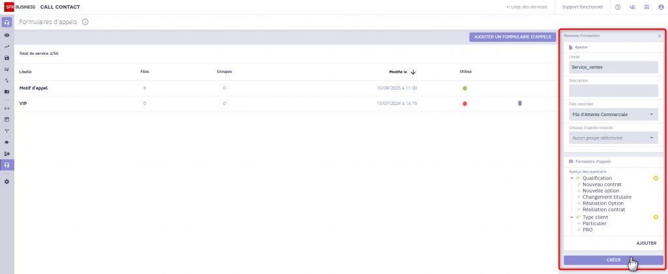Viewport: 668px width, 274px height.
Task: Click the Libellé input field
Action: click(x=613, y=67)
